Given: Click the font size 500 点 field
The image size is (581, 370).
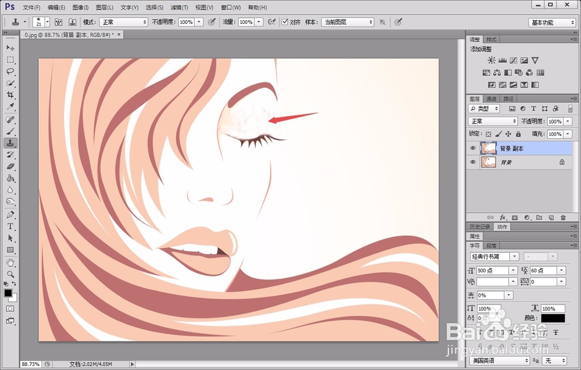Looking at the screenshot, I should pyautogui.click(x=493, y=270).
